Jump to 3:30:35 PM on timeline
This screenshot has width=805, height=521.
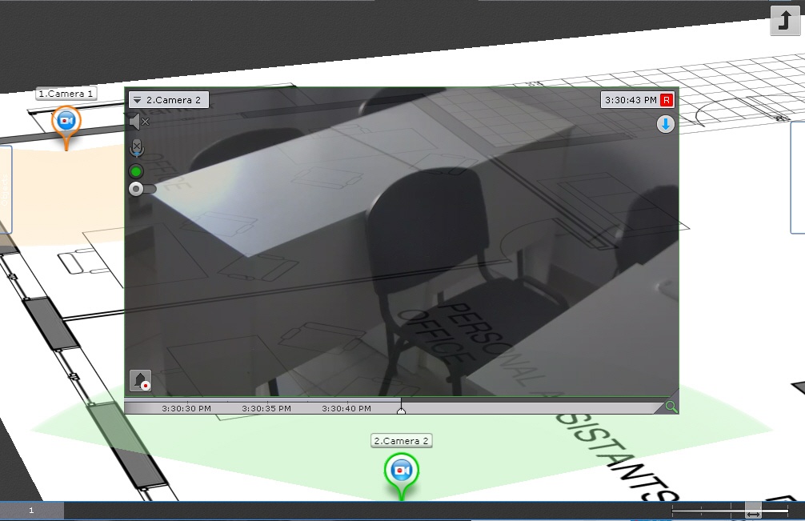pos(266,408)
